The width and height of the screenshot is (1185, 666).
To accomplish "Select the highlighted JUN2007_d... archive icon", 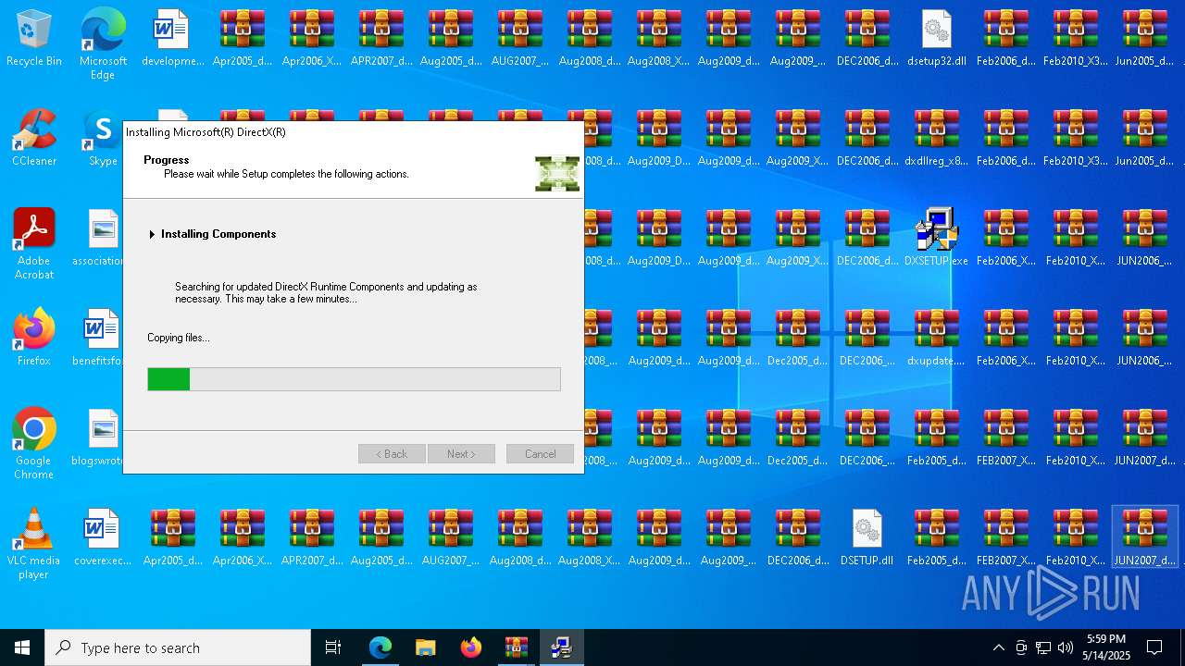I will (x=1144, y=538).
